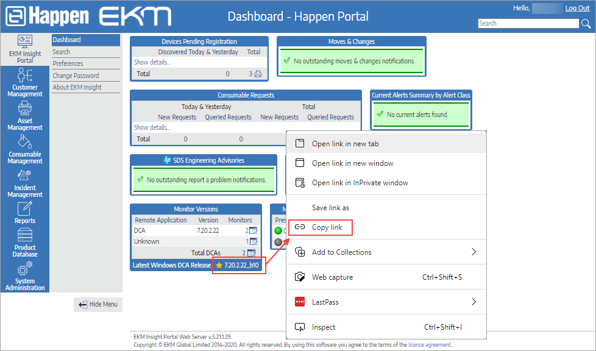This screenshot has height=351, width=596.
Task: Select Search in the side menu
Action: point(86,52)
